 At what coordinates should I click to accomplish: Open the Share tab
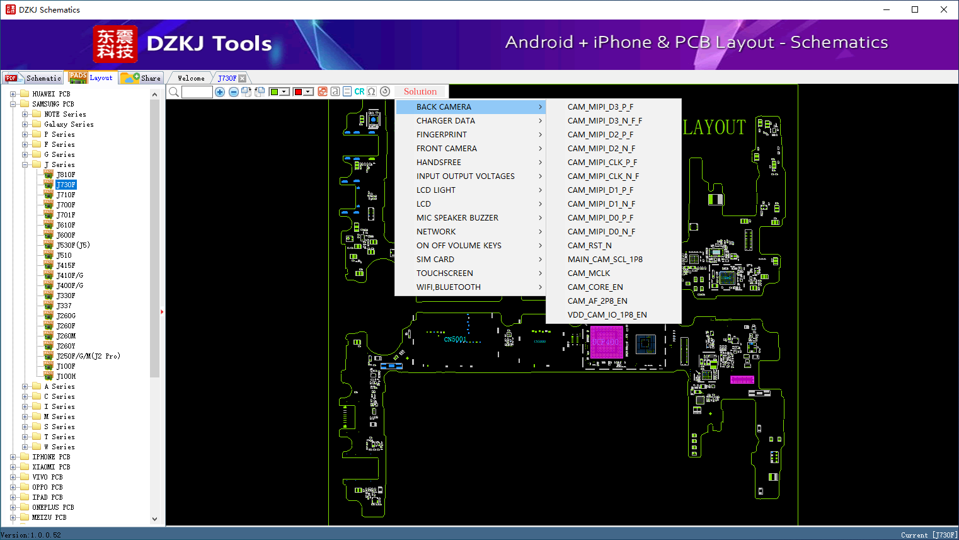coord(141,78)
